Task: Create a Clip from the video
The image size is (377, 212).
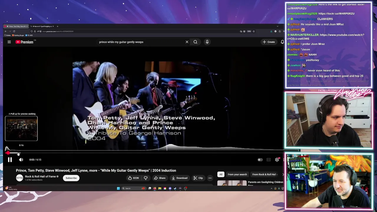Action: 198,178
